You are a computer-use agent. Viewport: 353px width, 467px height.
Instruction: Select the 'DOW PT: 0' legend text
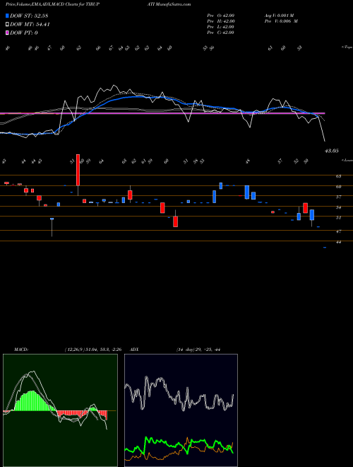(24, 33)
